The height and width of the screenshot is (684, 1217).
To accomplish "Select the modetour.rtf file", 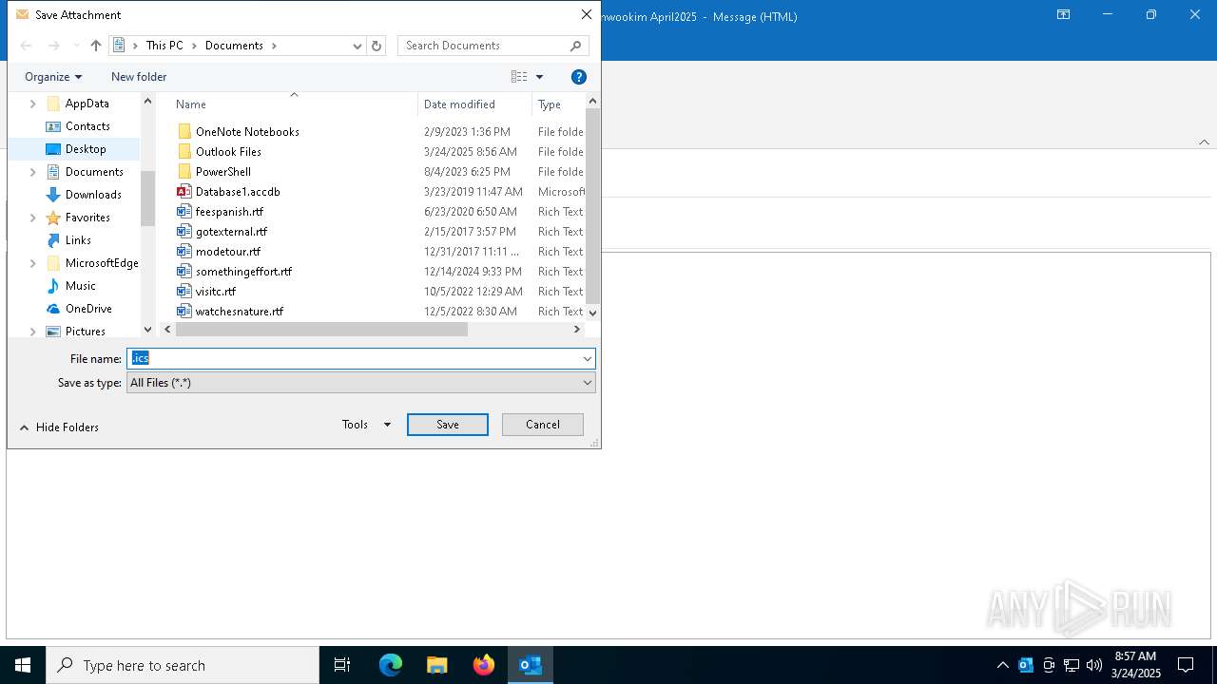I will 228,252.
